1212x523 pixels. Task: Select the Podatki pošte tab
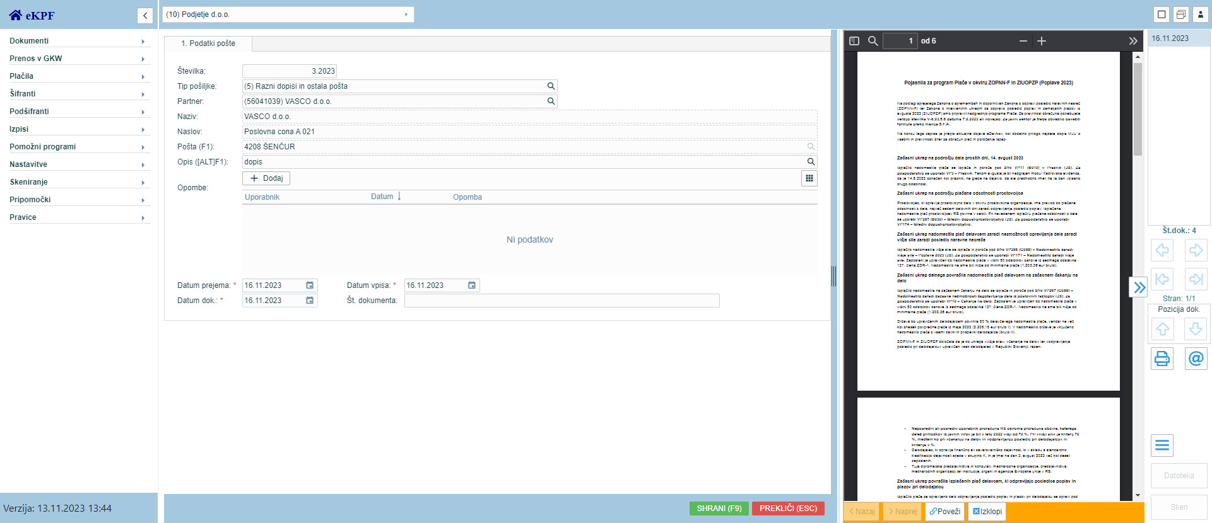pyautogui.click(x=208, y=43)
